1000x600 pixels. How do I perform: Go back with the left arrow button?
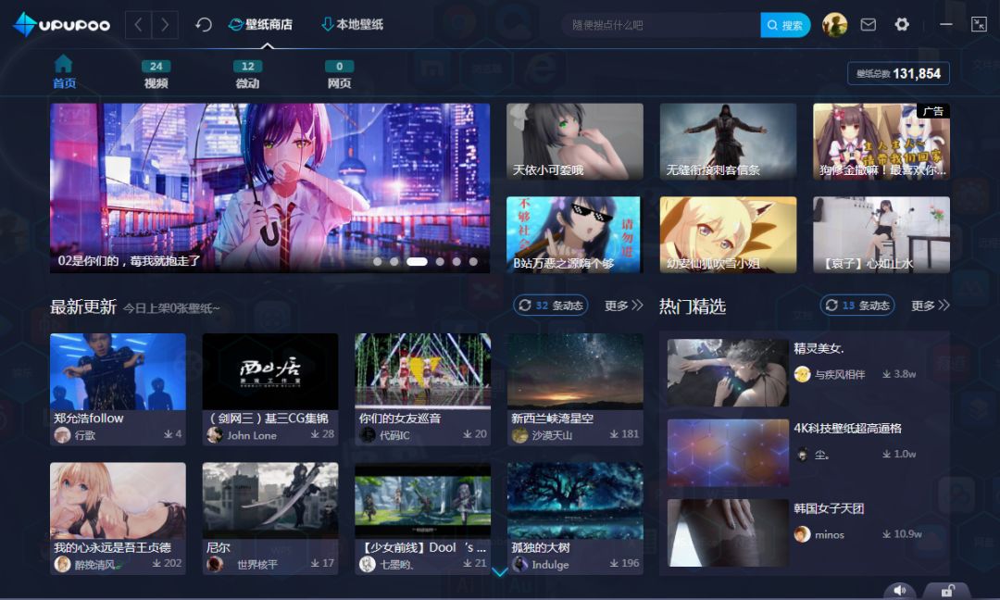[138, 25]
